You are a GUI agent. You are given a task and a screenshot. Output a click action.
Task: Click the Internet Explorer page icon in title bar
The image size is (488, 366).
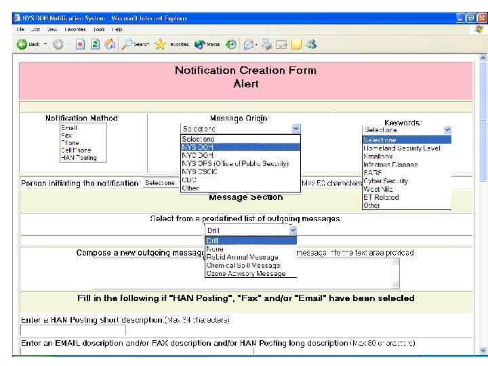pyautogui.click(x=17, y=18)
